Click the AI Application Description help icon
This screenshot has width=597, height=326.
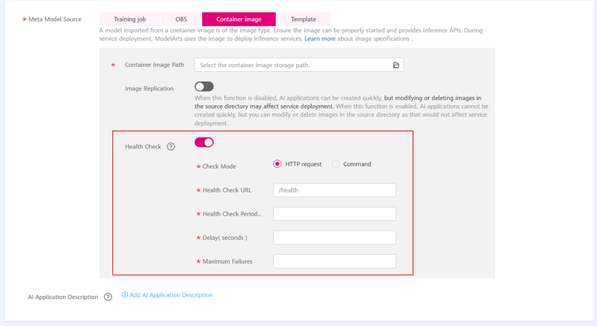click(x=108, y=297)
